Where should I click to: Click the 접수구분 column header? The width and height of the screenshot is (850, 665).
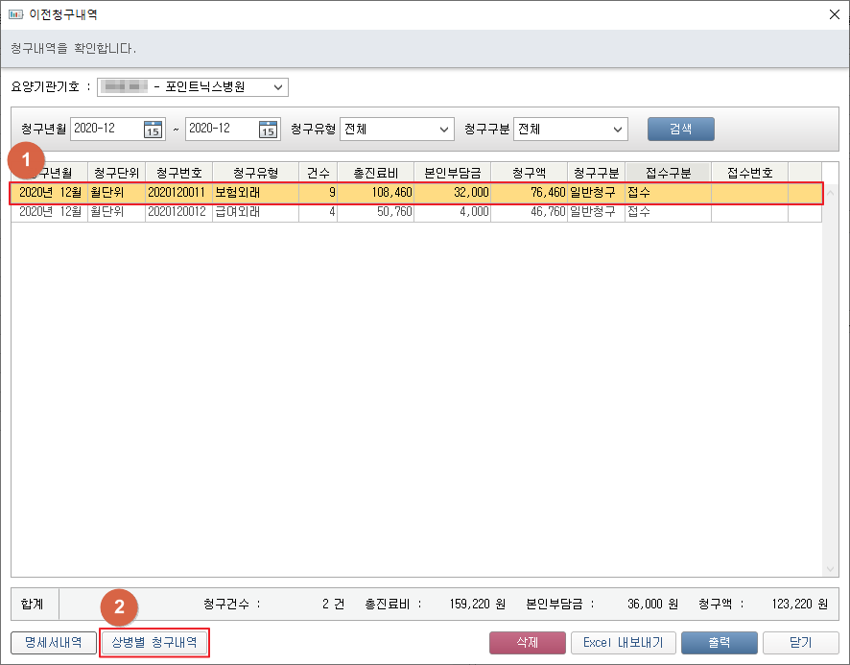point(668,173)
